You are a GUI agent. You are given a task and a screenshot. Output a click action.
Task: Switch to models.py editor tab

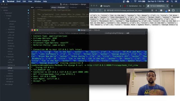[73, 7]
